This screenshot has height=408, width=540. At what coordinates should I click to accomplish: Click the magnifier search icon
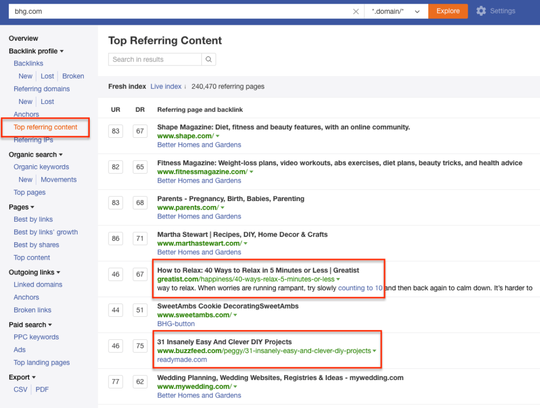point(209,59)
